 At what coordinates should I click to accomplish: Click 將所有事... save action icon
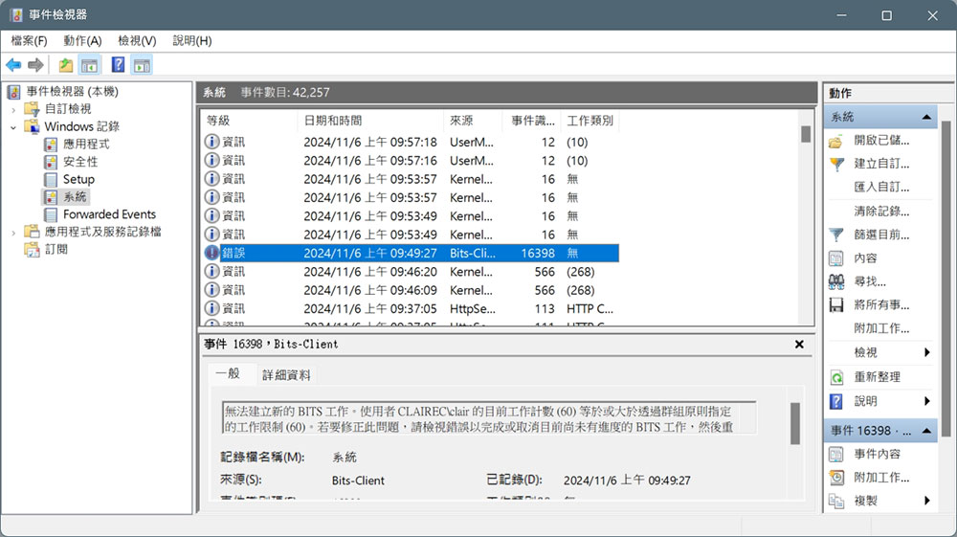(x=836, y=305)
